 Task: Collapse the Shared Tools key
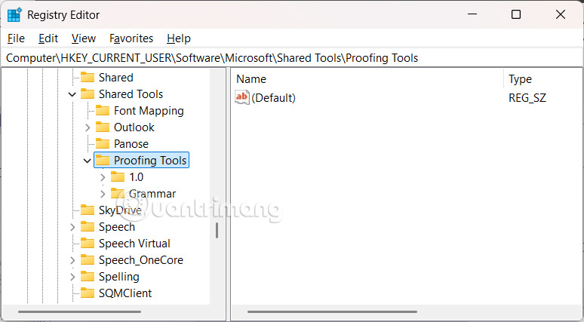72,94
